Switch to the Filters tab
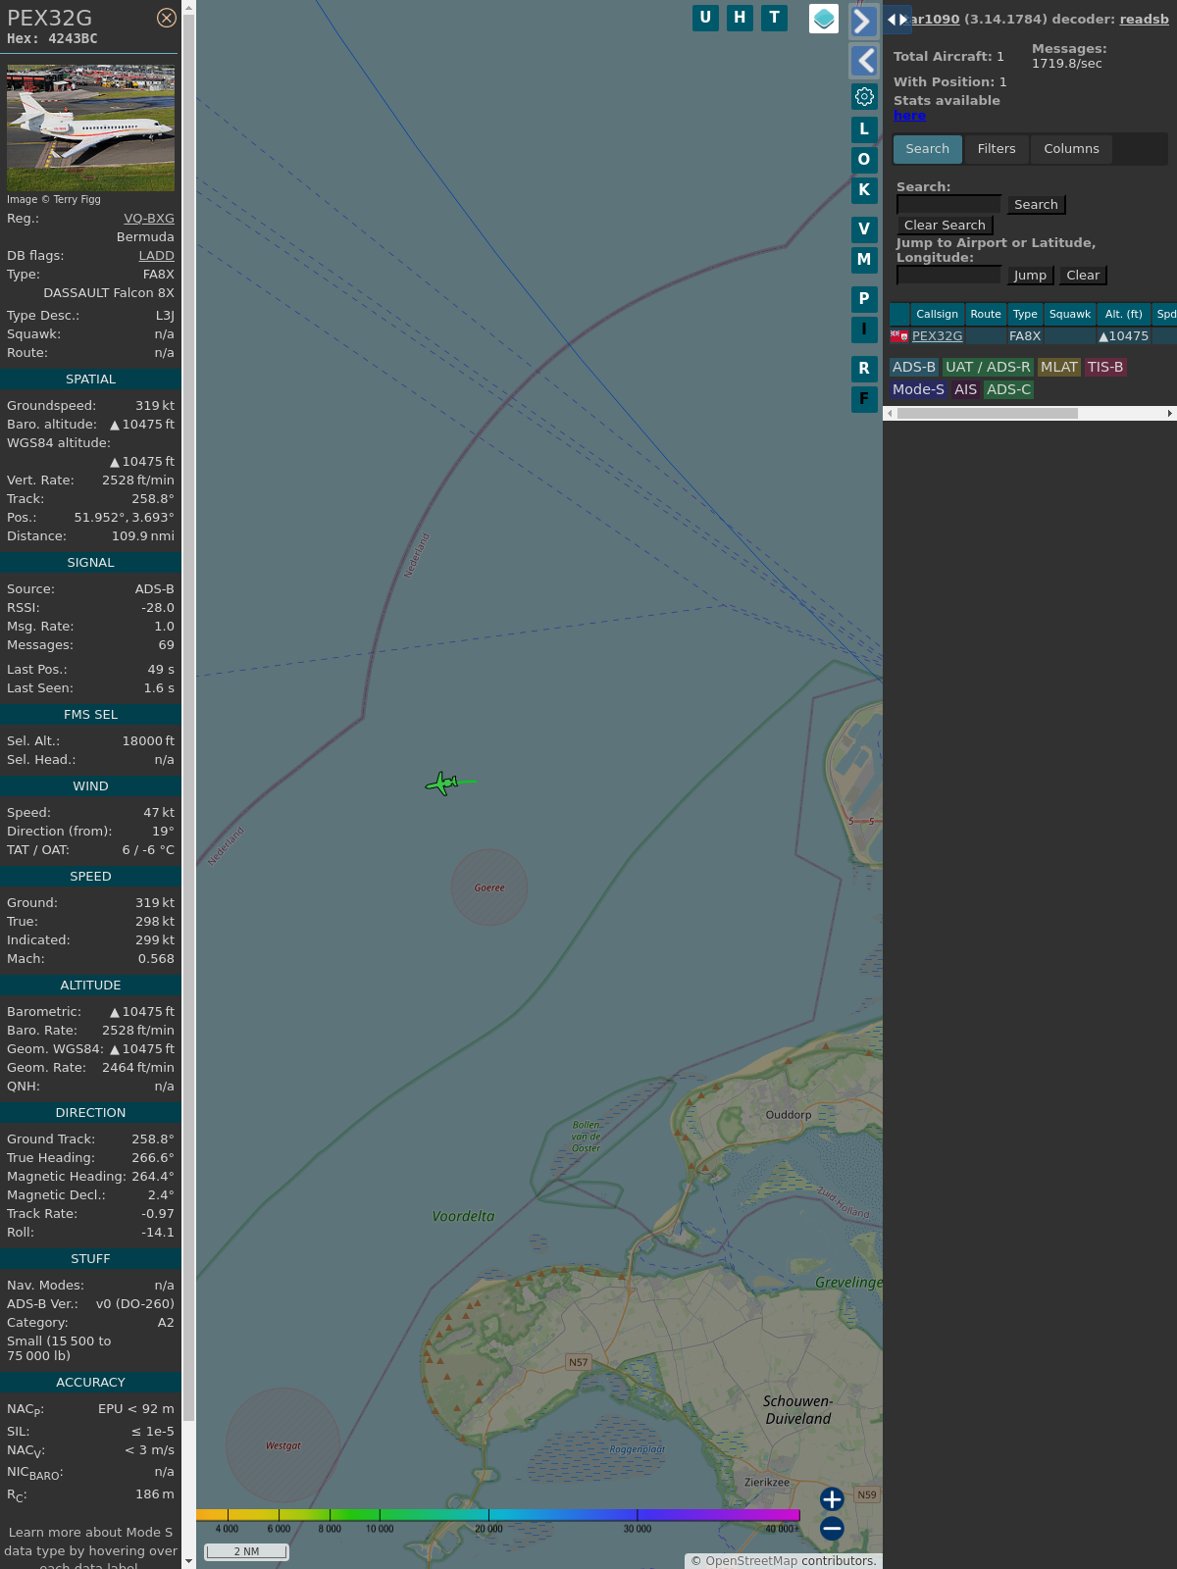Image resolution: width=1177 pixels, height=1569 pixels. tap(997, 149)
